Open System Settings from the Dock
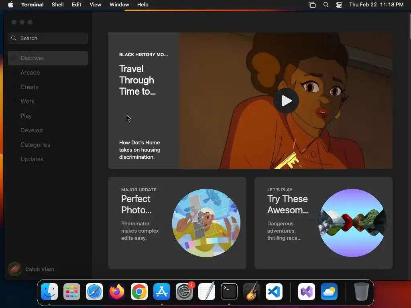This screenshot has width=411, height=308. 184,292
